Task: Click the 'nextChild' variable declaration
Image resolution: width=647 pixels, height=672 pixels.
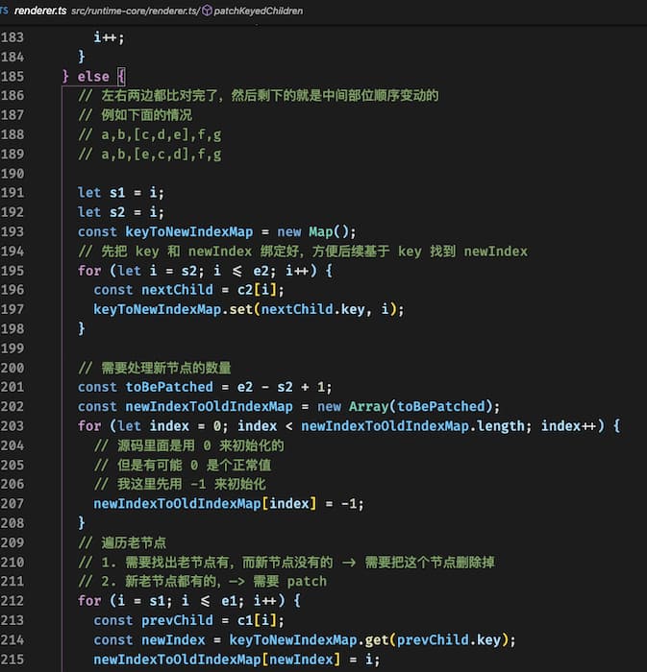Action: pyautogui.click(x=177, y=290)
